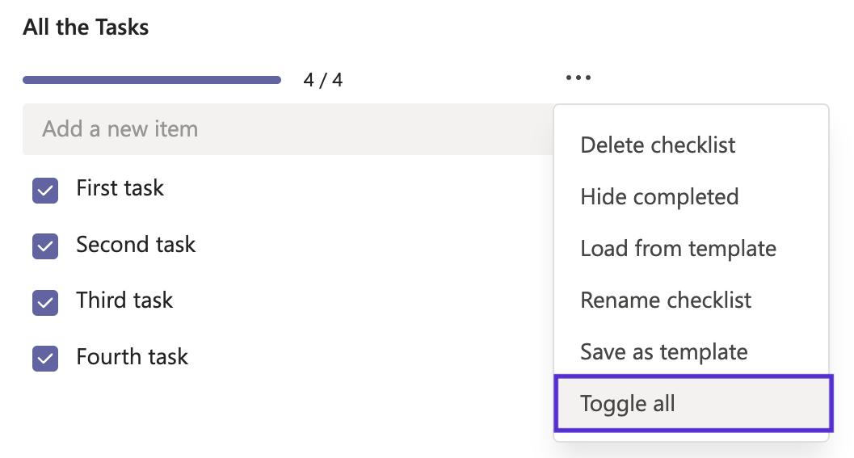Image resolution: width=854 pixels, height=458 pixels.
Task: Click the Fourth task label text
Action: 132,357
